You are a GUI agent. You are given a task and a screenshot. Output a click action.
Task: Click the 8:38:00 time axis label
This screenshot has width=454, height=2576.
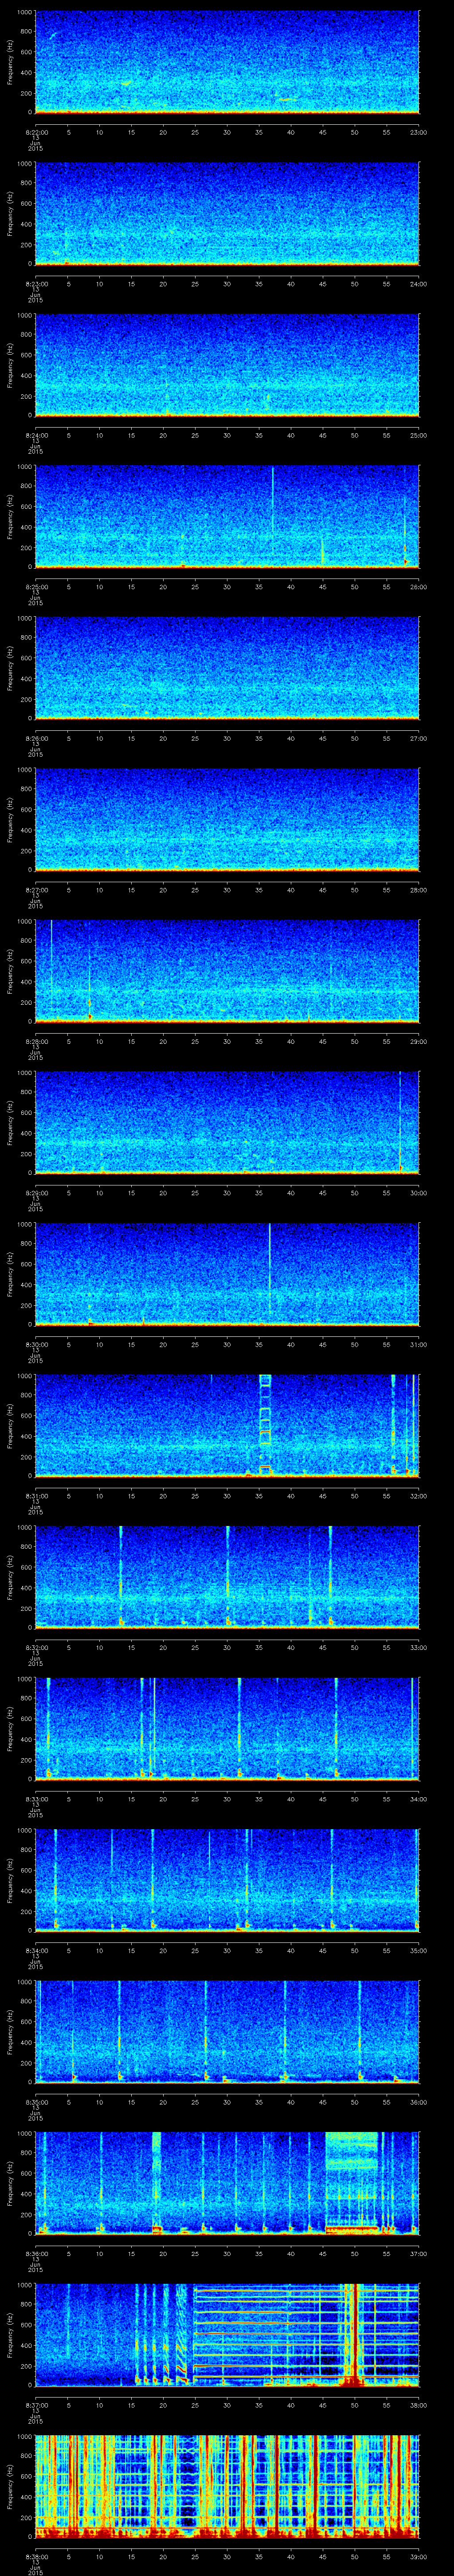pos(35,2558)
